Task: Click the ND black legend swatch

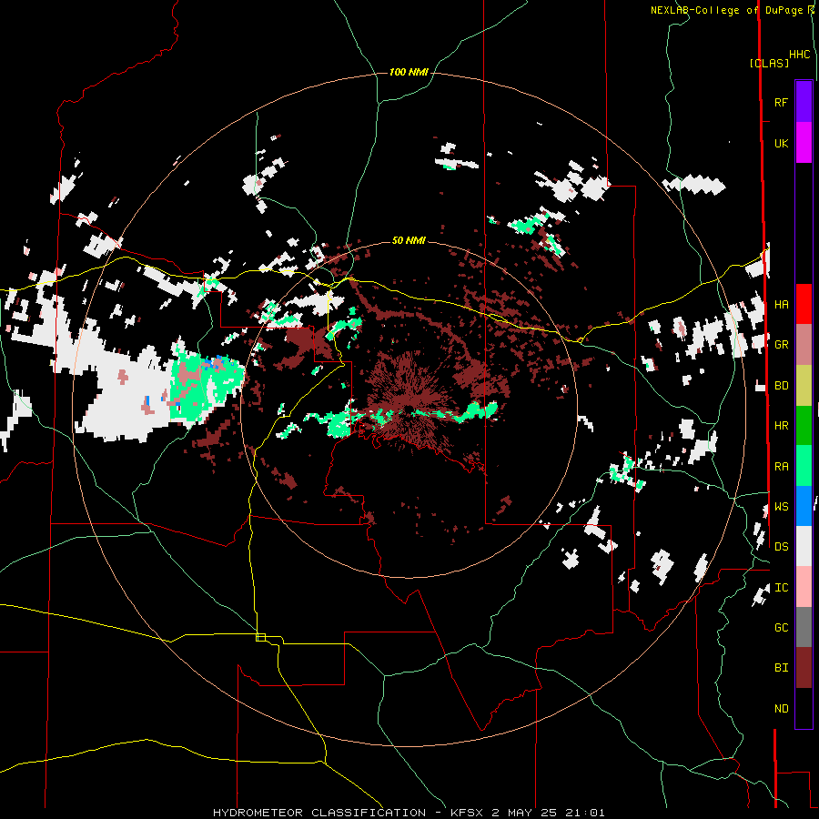Action: [804, 708]
